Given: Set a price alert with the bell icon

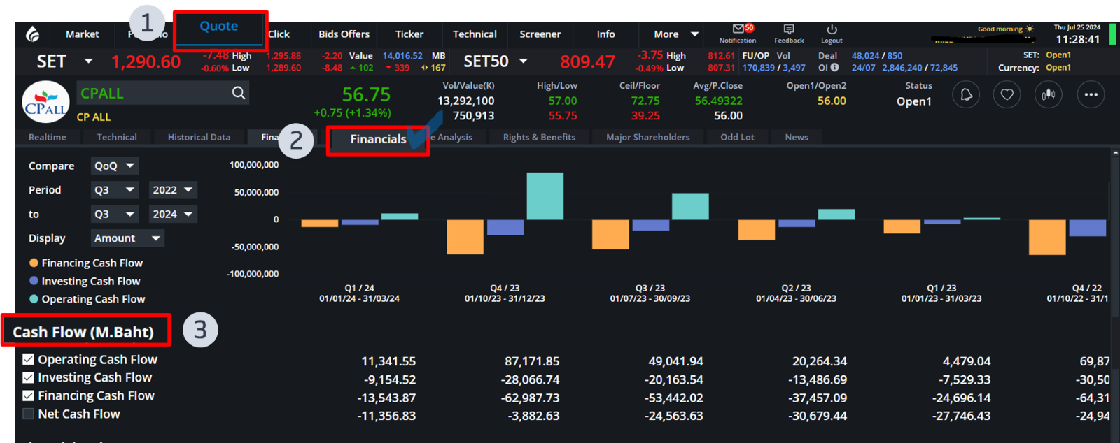Looking at the screenshot, I should click(x=966, y=95).
